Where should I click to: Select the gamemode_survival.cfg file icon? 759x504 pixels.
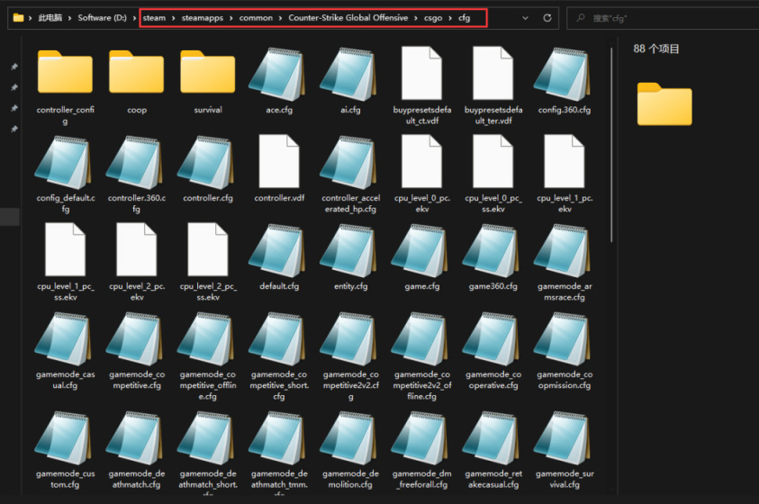pos(564,438)
